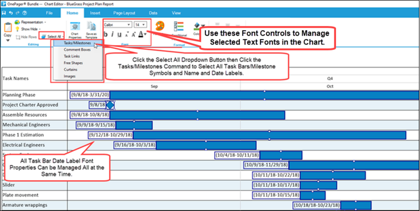Screen dimensions: 420x211
Task: Expand the Copy dropdown arrow
Action: pos(8,40)
